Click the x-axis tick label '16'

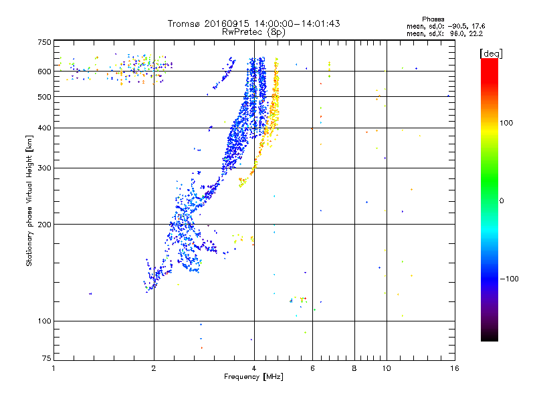tap(455, 368)
